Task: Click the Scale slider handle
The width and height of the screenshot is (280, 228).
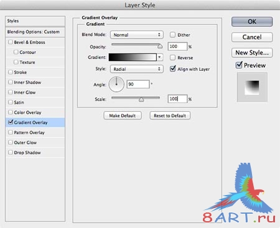Action: pos(141,99)
